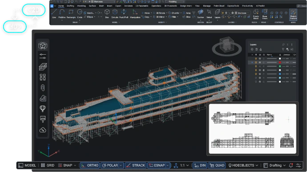Screen dimensions: 307x172
Task: Switch to the Annotate ribbon tab
Action: pos(129,6)
